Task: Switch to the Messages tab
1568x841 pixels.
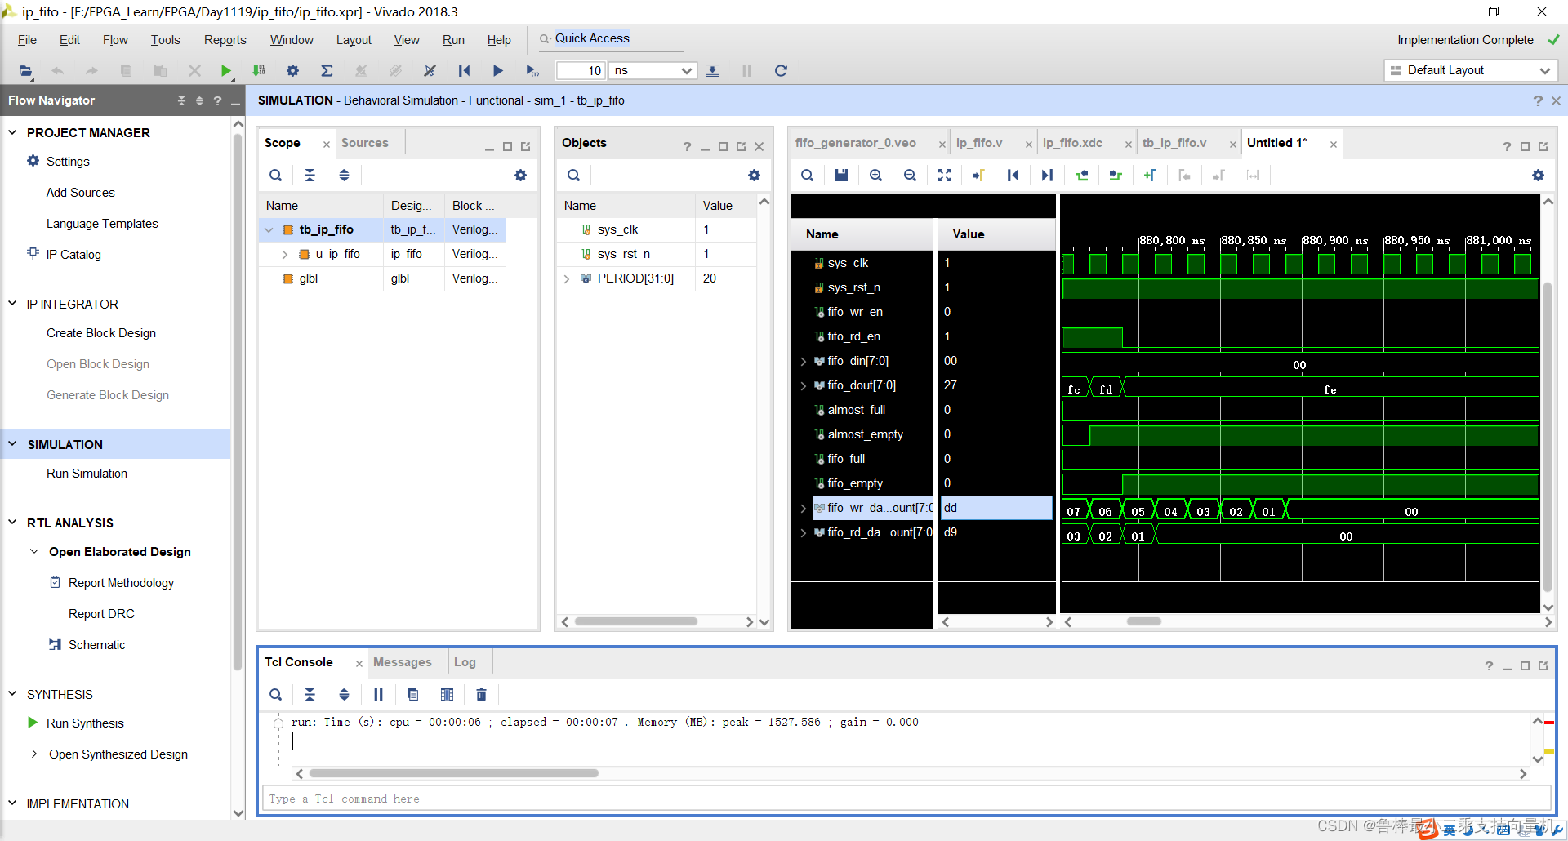Action: tap(402, 662)
